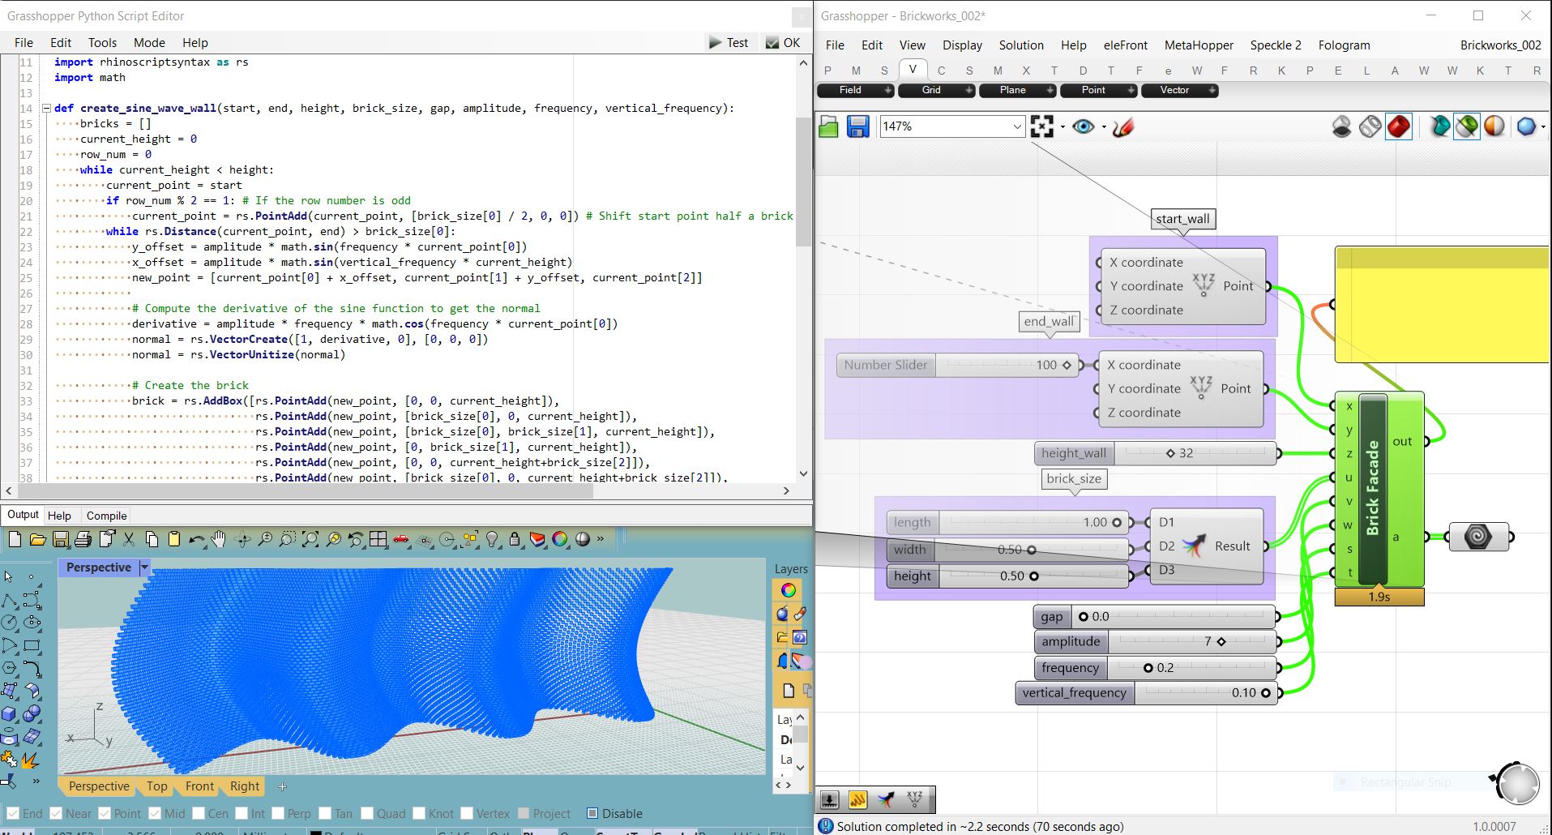The height and width of the screenshot is (835, 1552).
Task: Enable the Quad osnap checkbox
Action: [x=367, y=813]
